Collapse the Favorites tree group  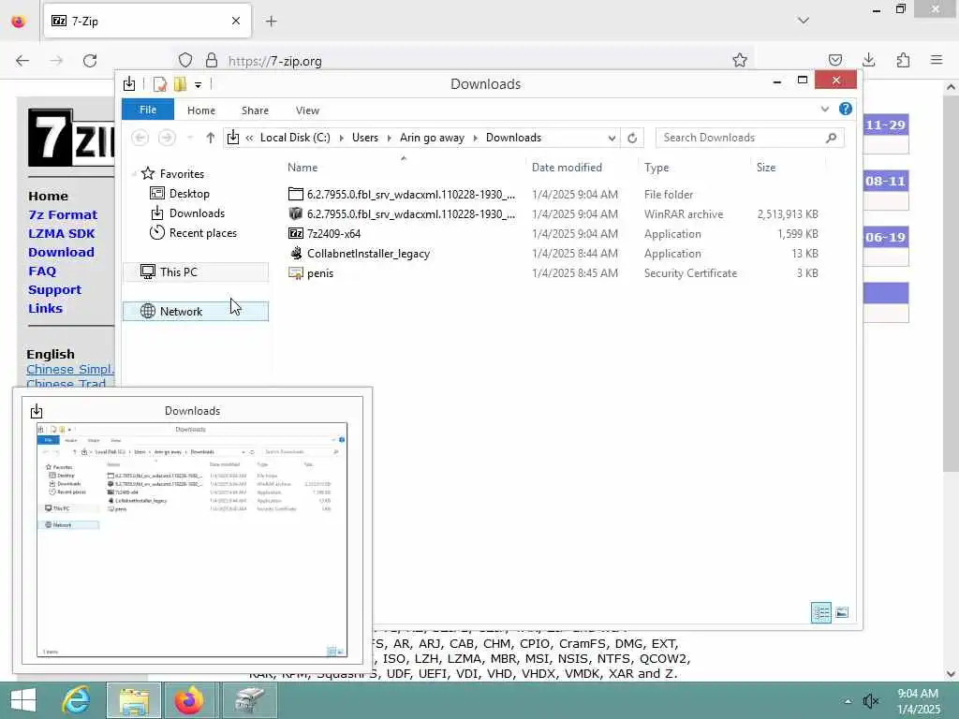[135, 174]
